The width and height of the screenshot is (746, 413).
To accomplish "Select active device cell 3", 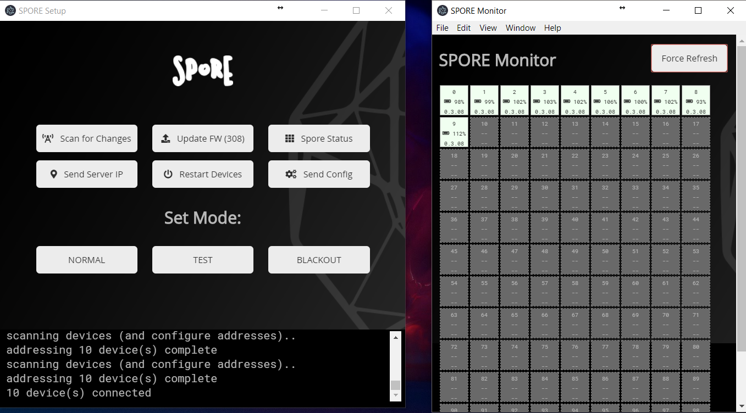I will click(545, 101).
